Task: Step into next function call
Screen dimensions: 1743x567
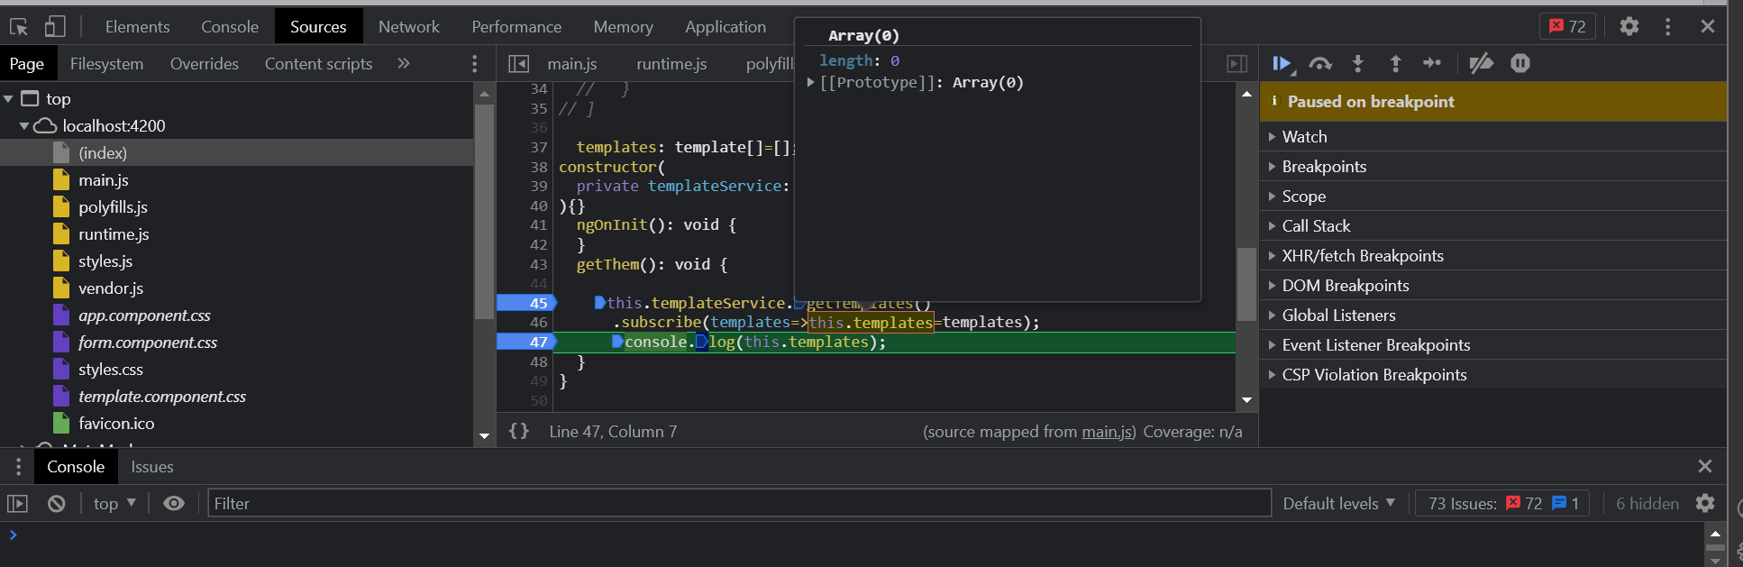Action: click(1358, 63)
